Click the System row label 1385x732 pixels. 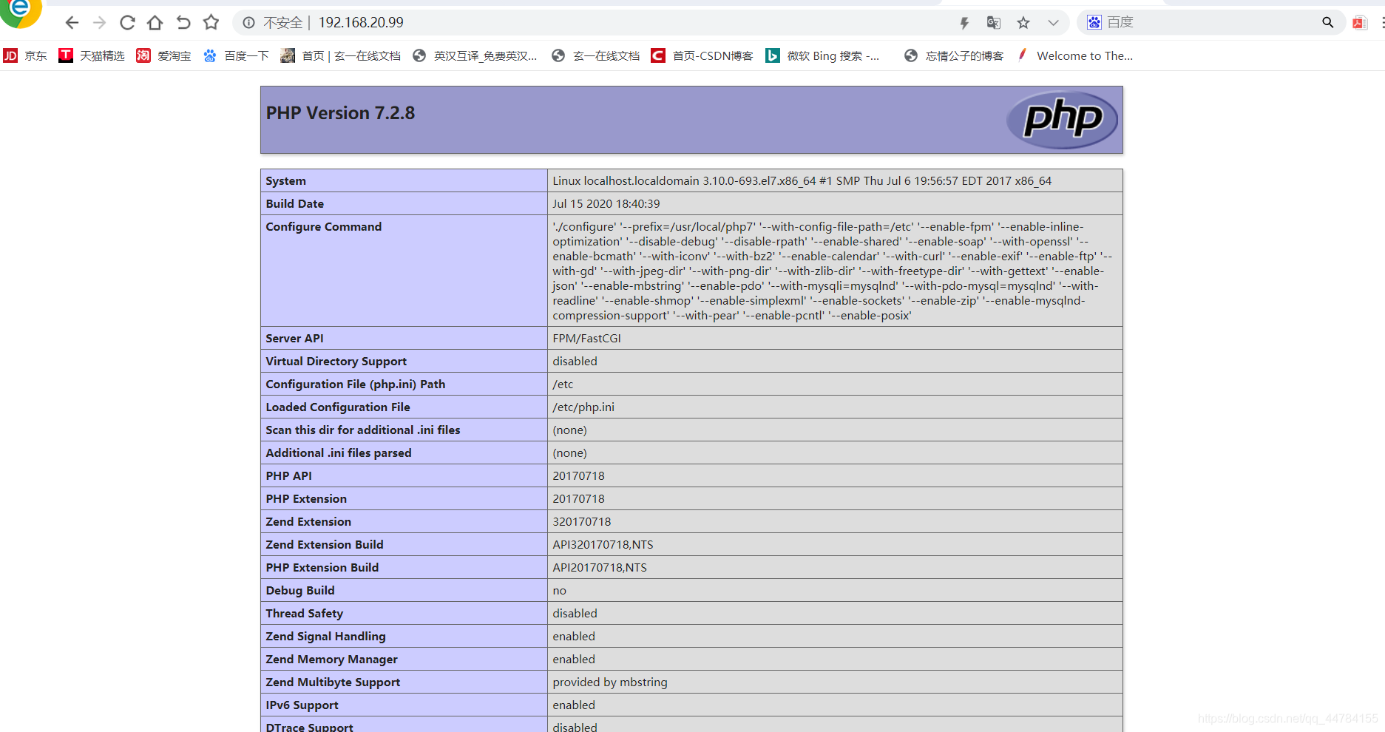point(285,181)
